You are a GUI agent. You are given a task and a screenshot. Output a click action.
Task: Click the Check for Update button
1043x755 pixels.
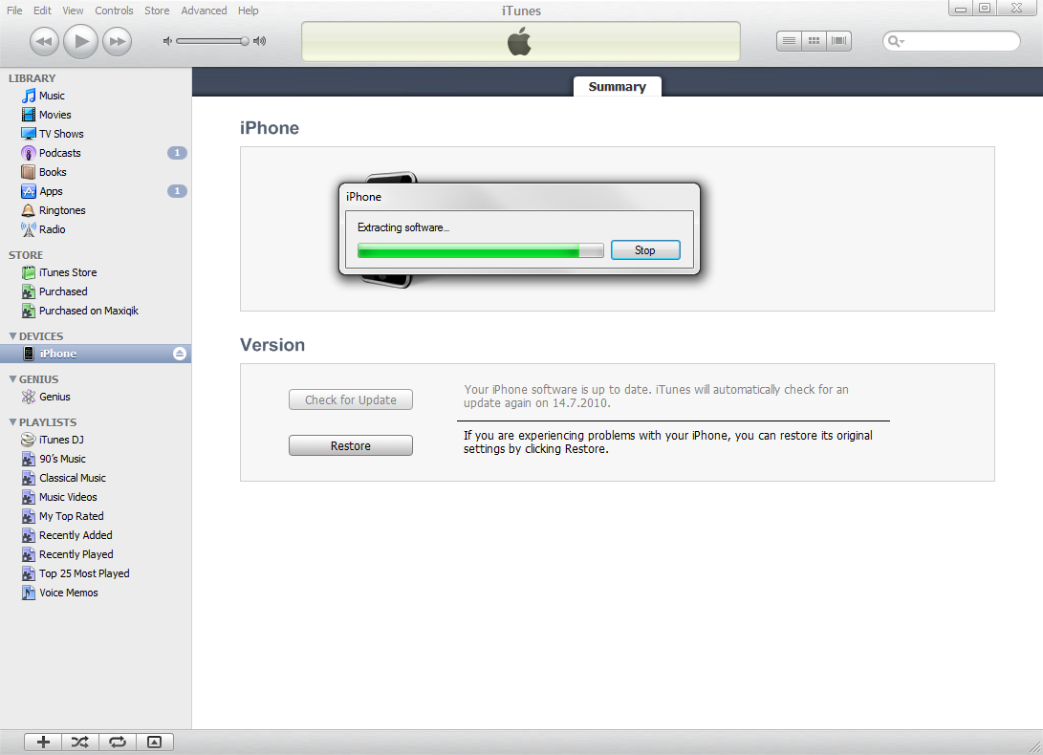click(351, 399)
